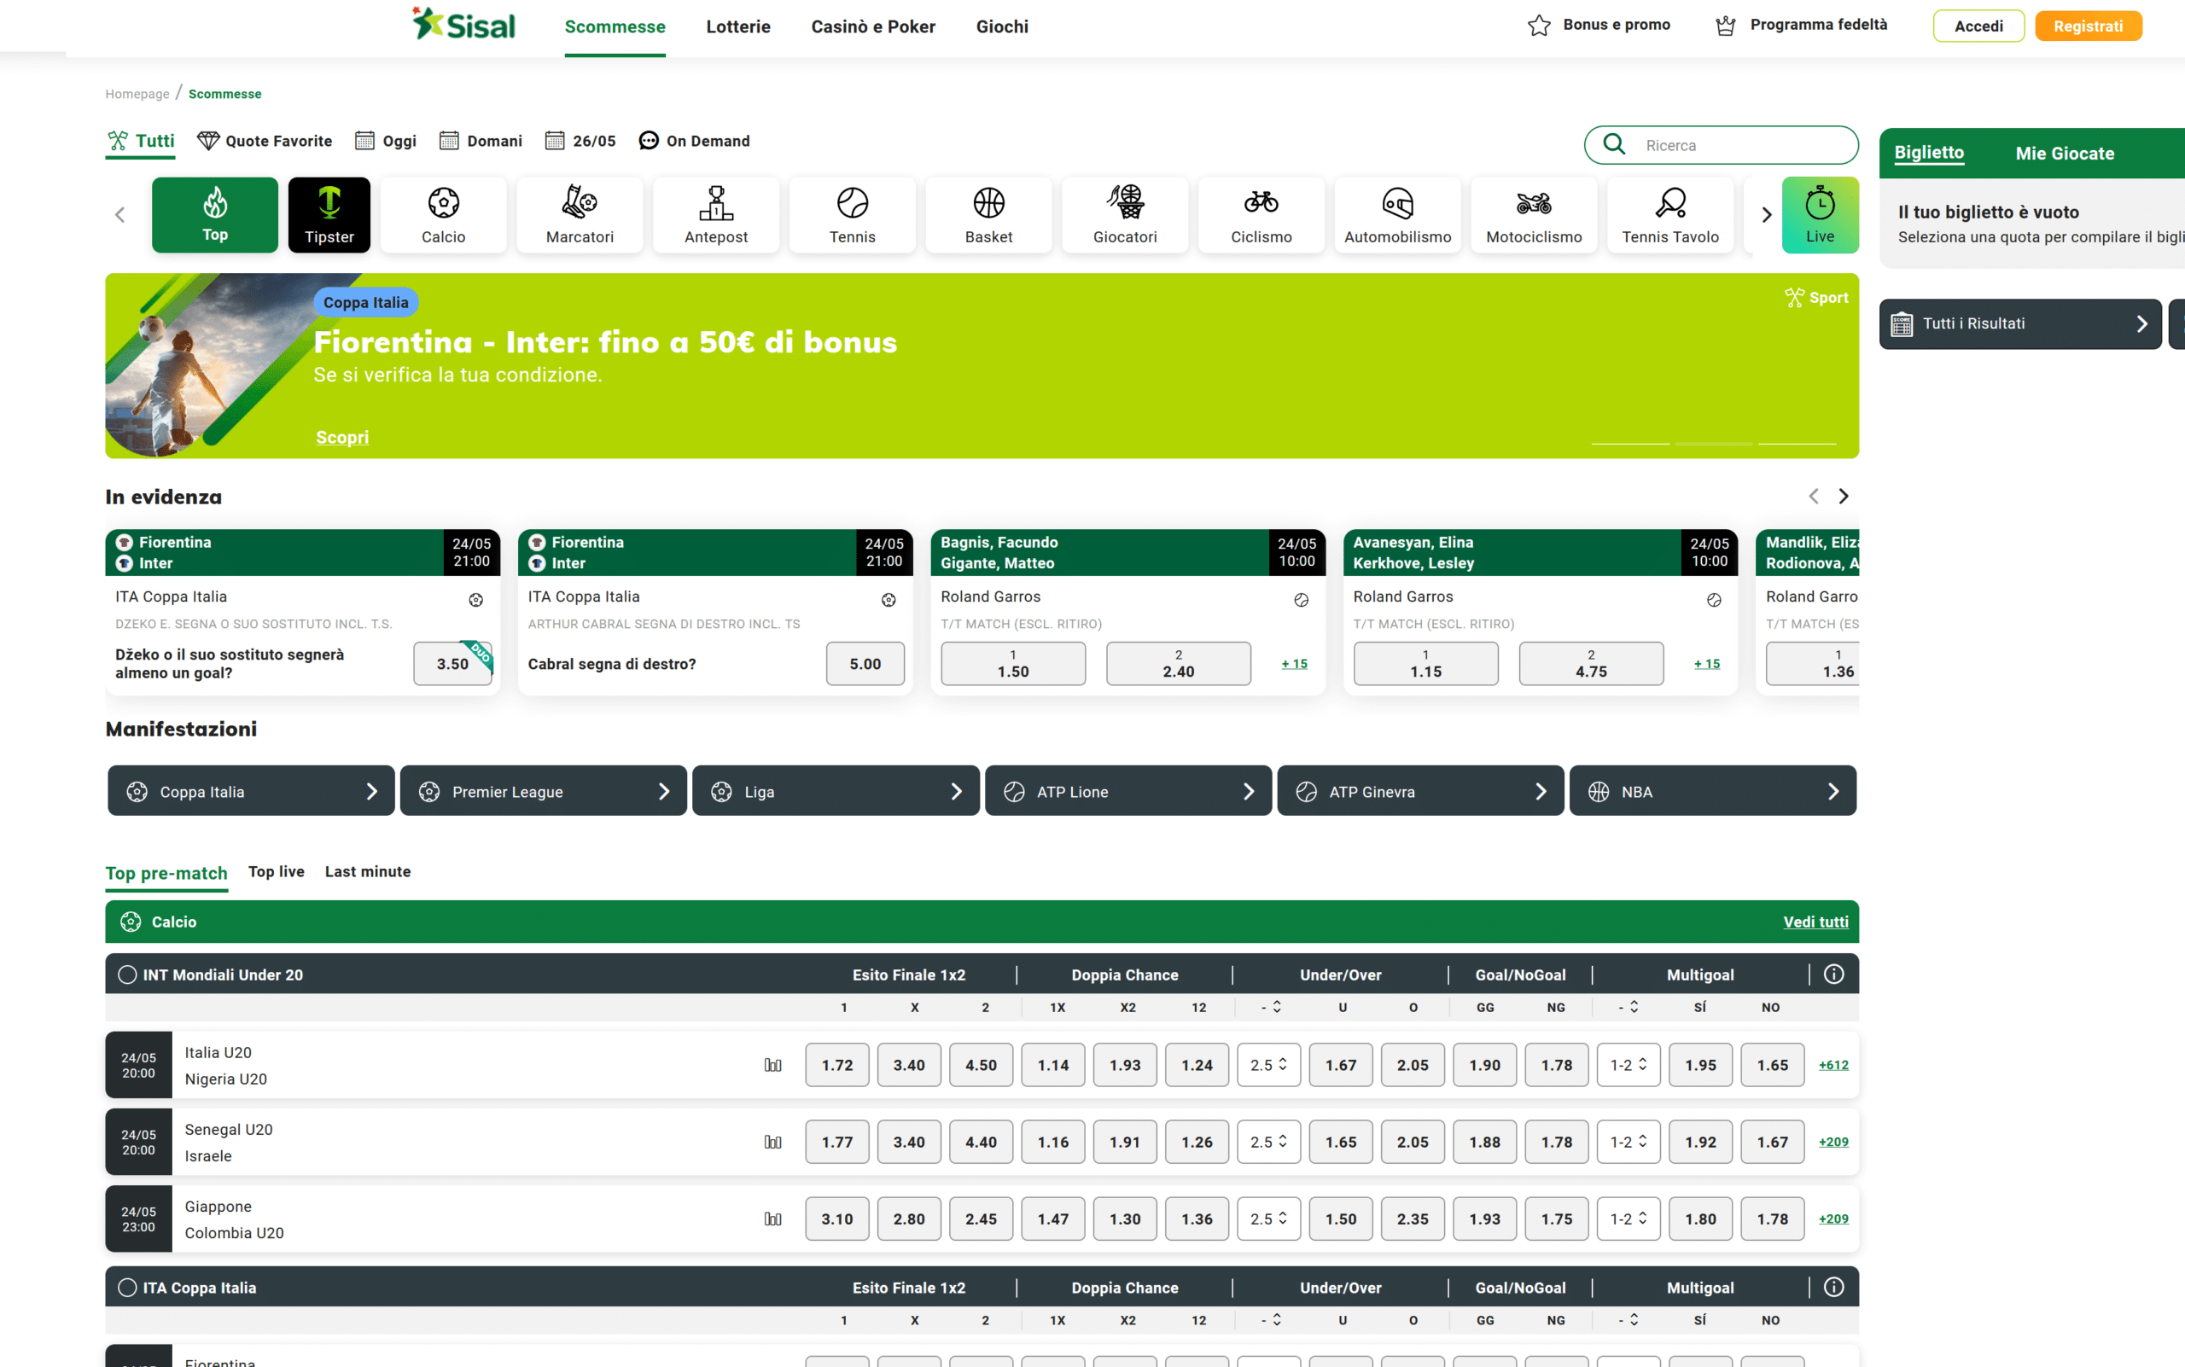This screenshot has height=1367, width=2185.
Task: Open +612 more markets for Italia U20
Action: (x=1833, y=1065)
